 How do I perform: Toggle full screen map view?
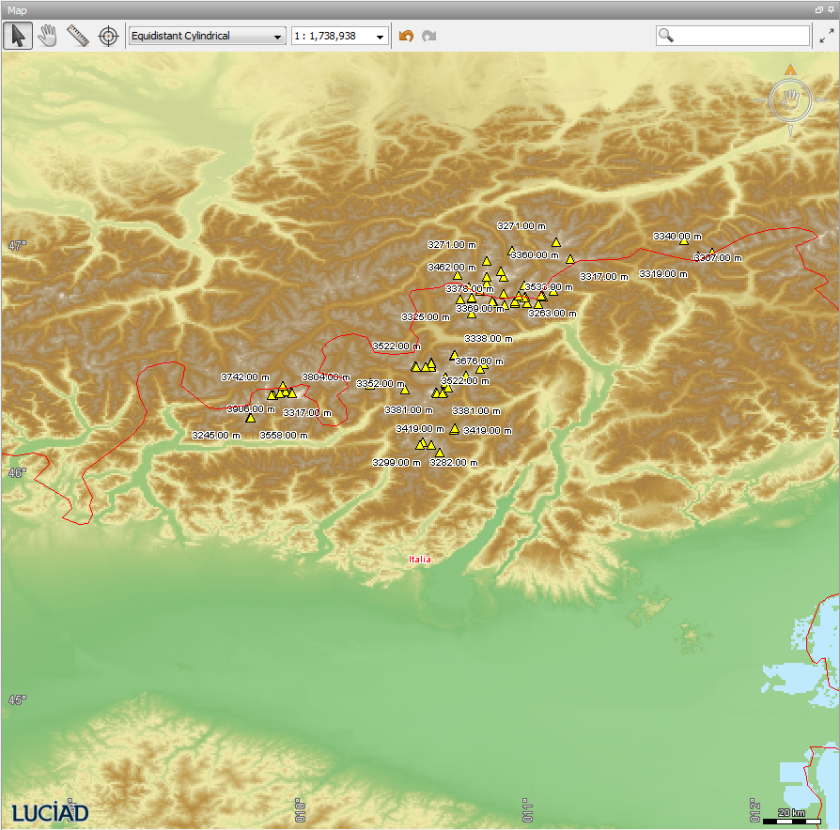[x=826, y=36]
